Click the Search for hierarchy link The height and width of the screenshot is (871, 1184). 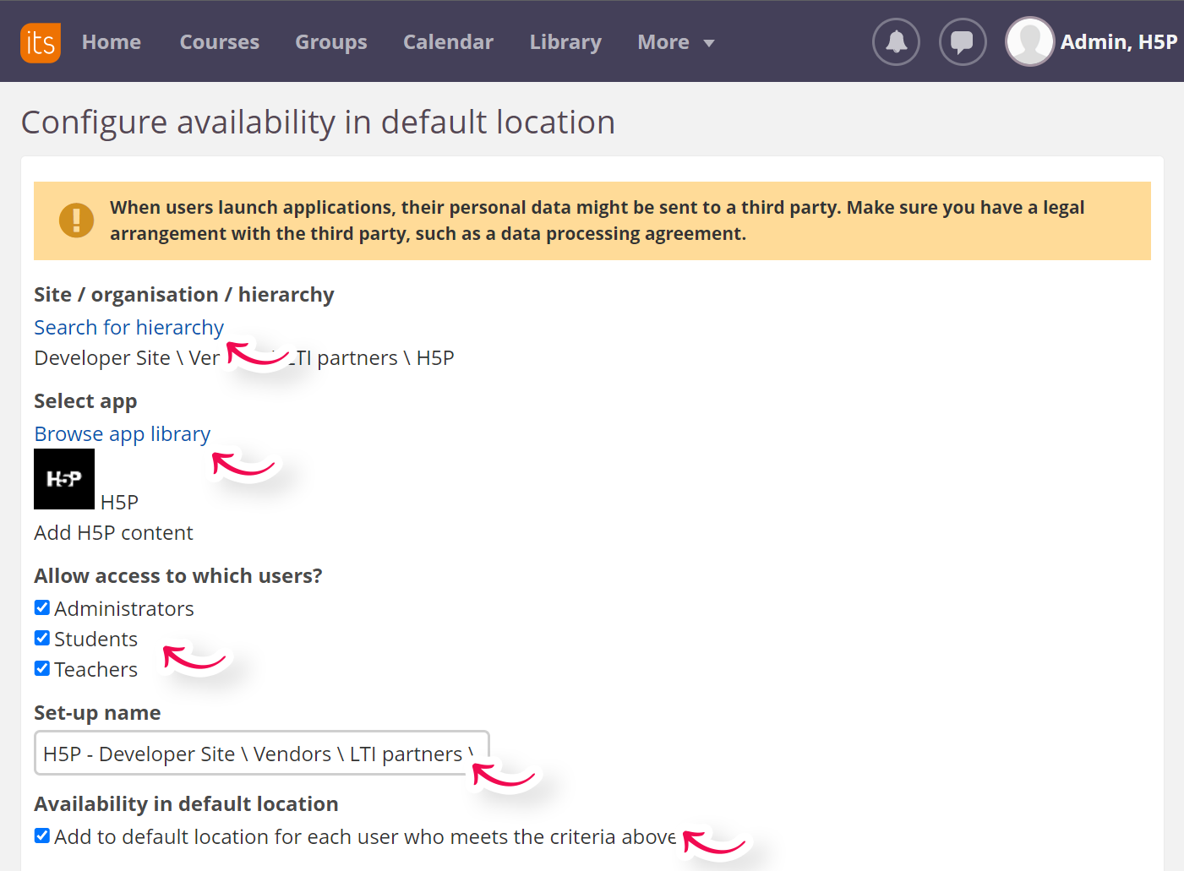128,327
